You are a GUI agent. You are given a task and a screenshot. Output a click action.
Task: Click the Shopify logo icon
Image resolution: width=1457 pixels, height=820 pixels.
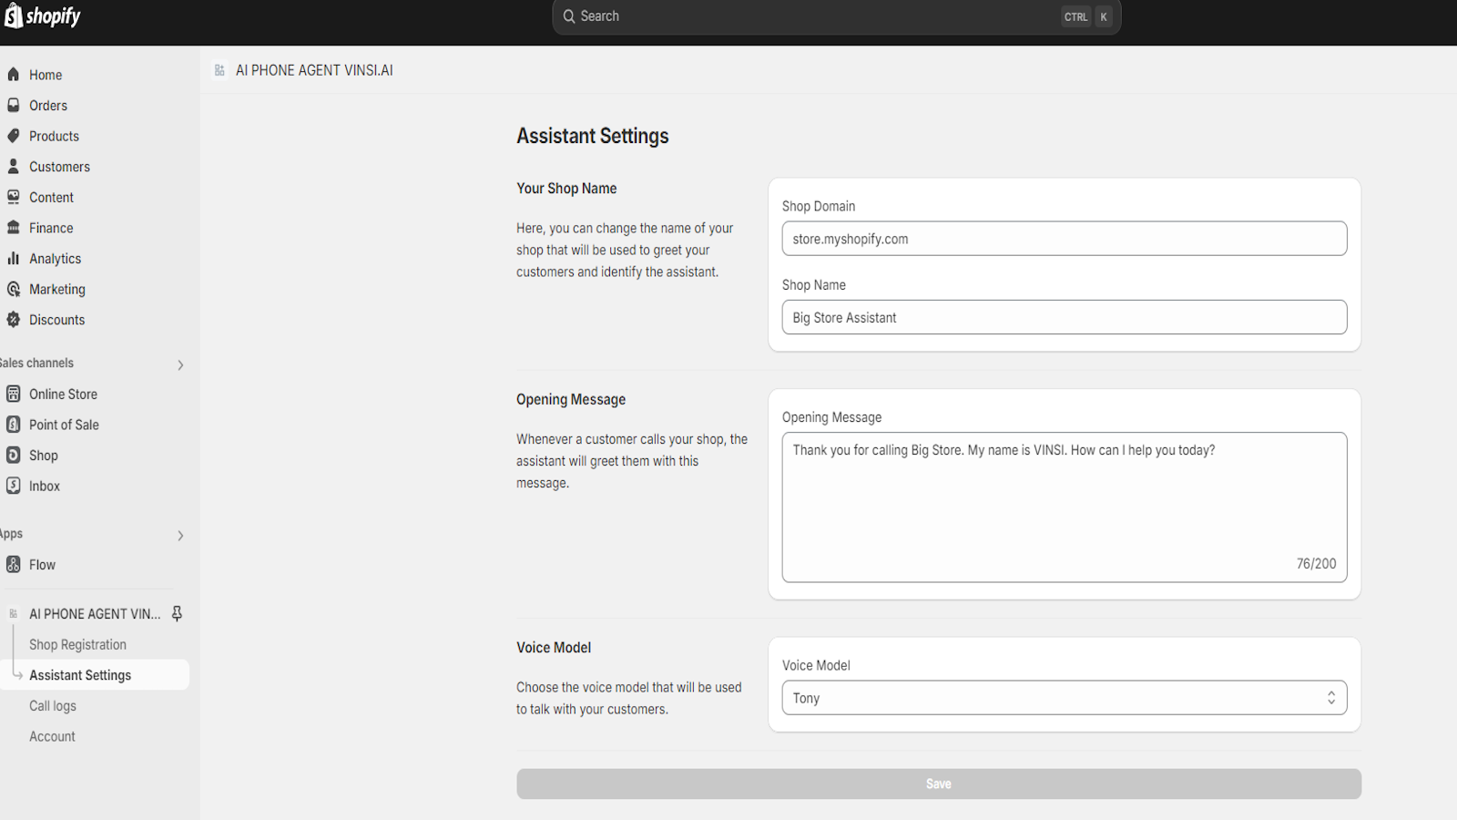(x=15, y=15)
